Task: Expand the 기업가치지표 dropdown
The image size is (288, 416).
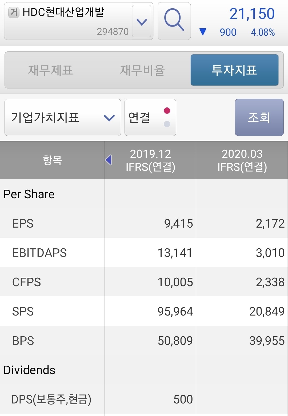Action: (x=63, y=117)
